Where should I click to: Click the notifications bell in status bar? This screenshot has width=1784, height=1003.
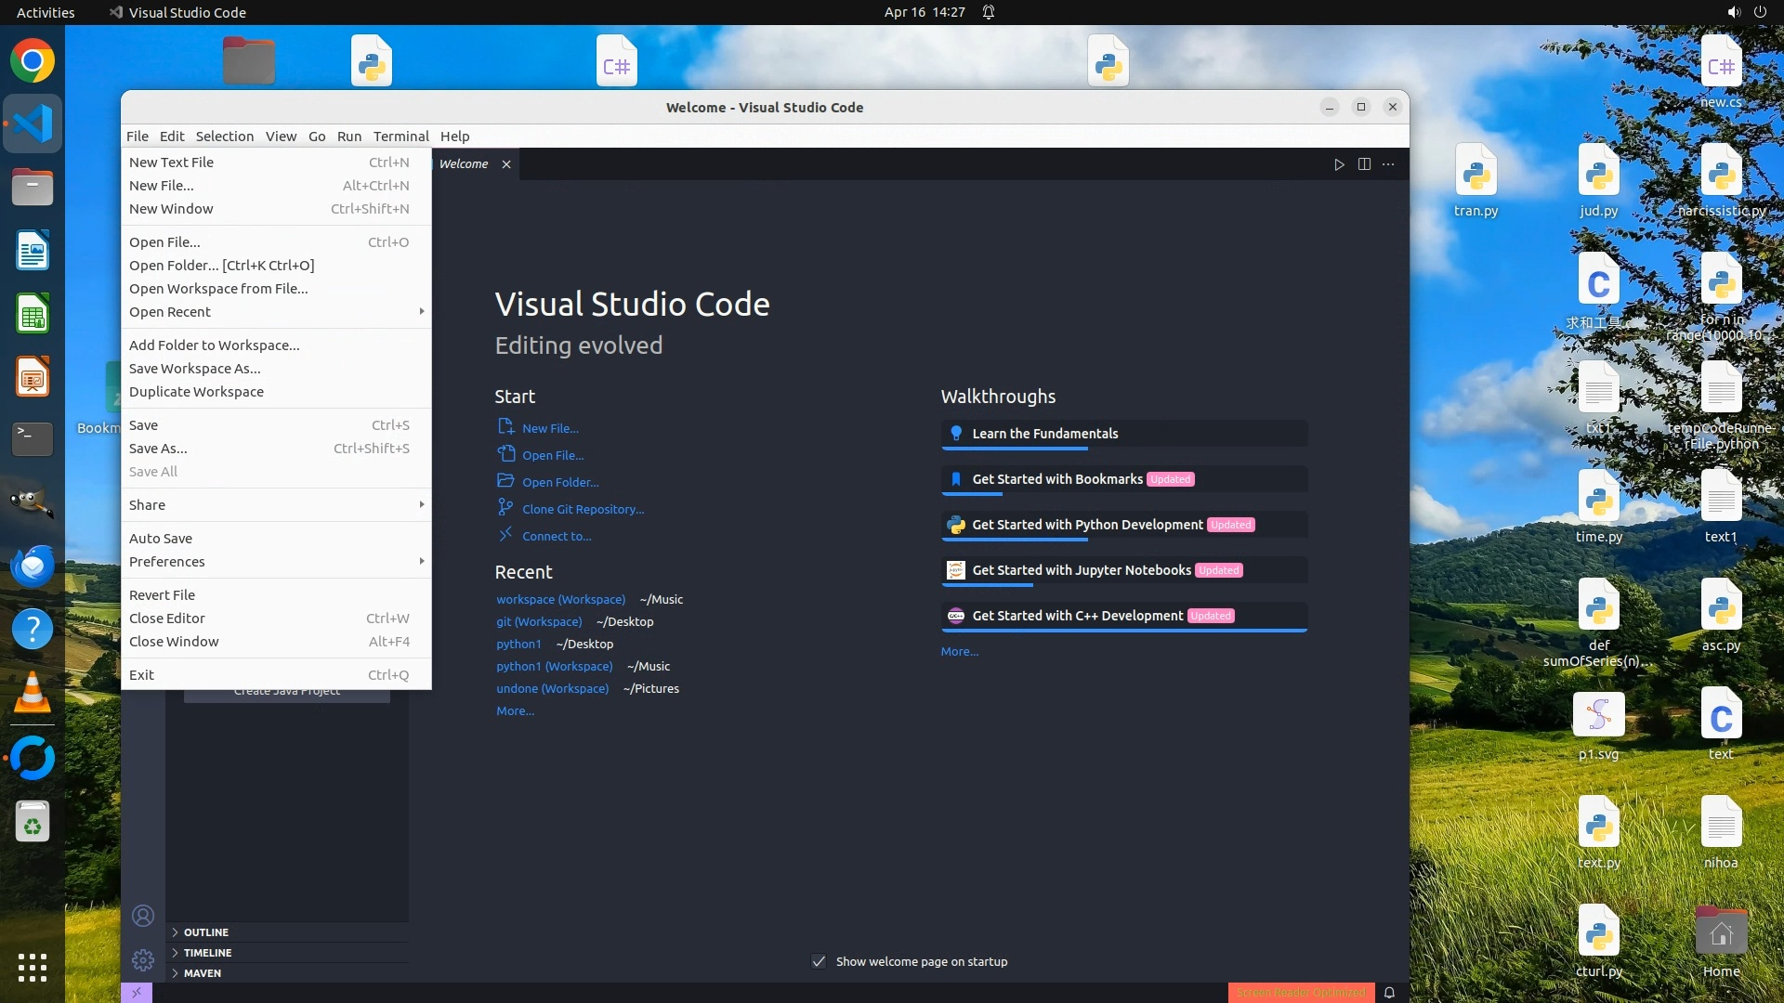pos(1389,993)
